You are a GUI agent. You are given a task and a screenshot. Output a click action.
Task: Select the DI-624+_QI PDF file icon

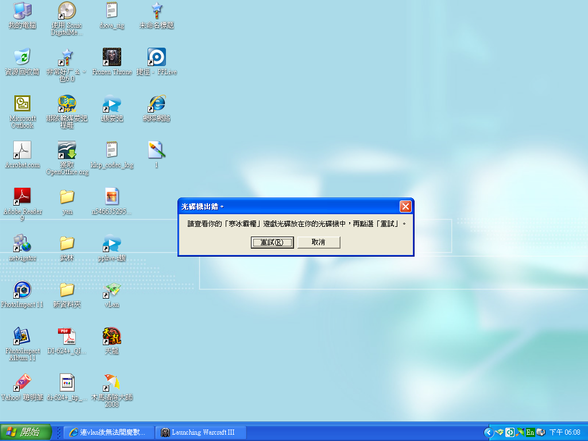(67, 336)
